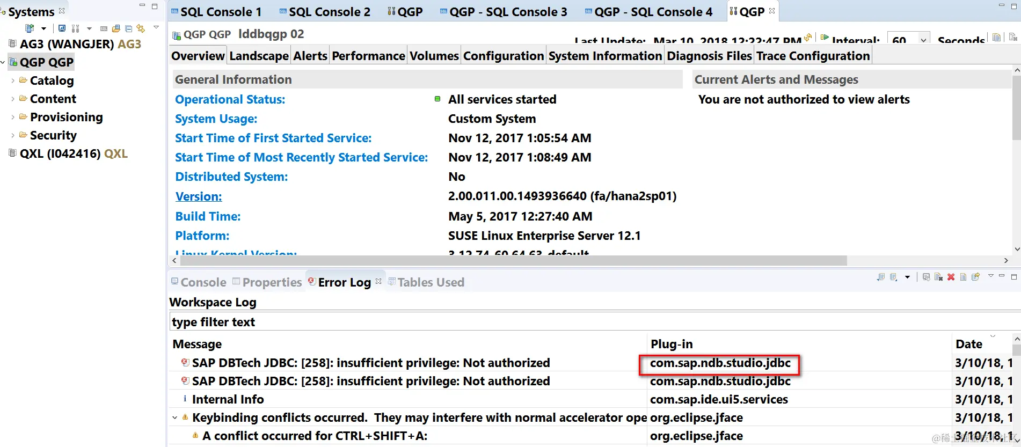Click the System Usage link
The height and width of the screenshot is (447, 1021).
click(216, 119)
